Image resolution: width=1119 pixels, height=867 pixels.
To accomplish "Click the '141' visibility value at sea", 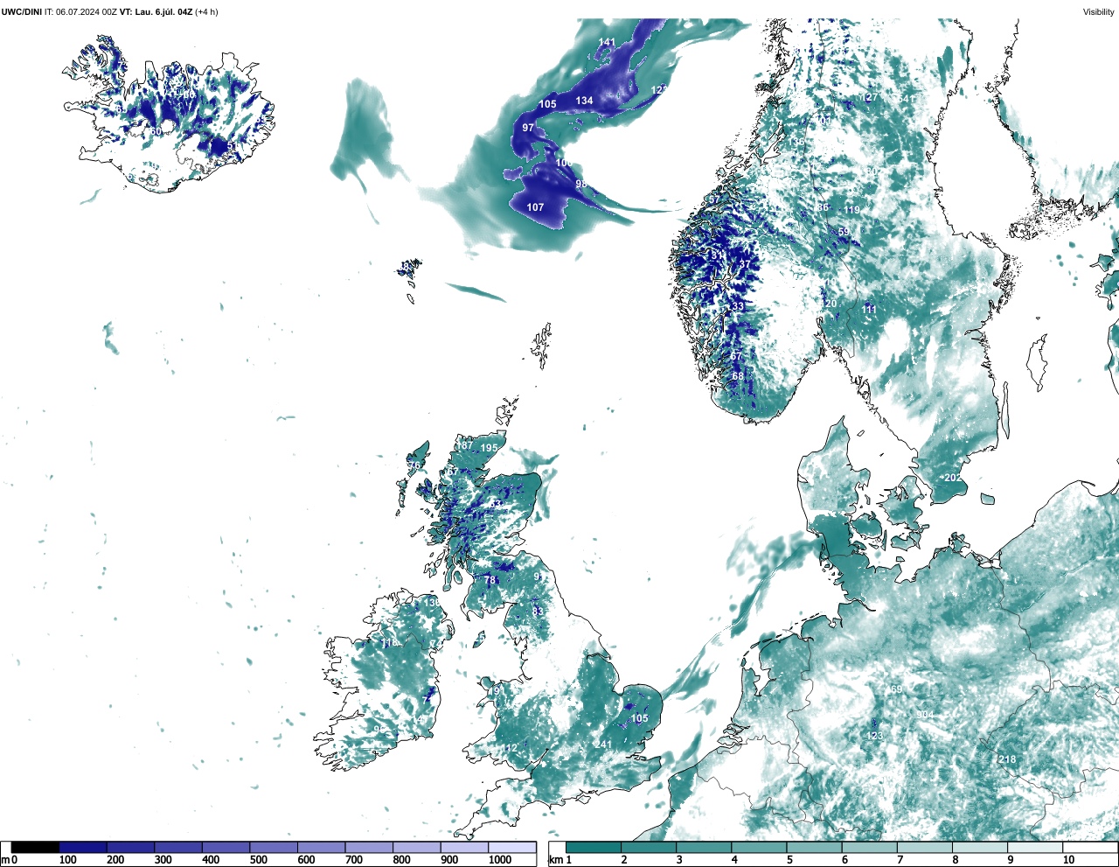I will (607, 42).
